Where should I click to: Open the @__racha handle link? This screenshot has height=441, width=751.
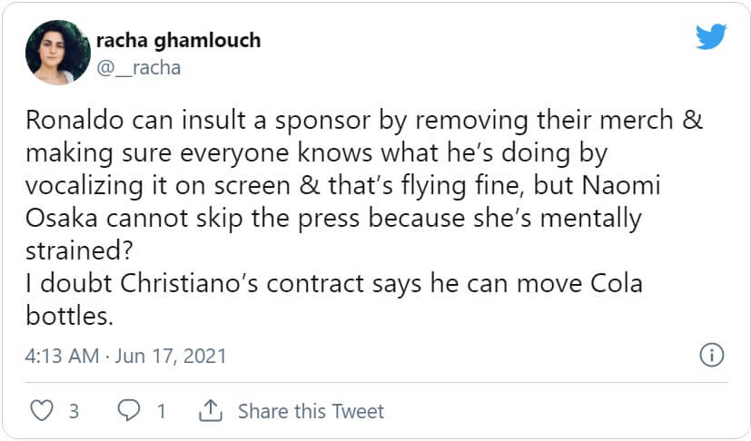[x=137, y=67]
